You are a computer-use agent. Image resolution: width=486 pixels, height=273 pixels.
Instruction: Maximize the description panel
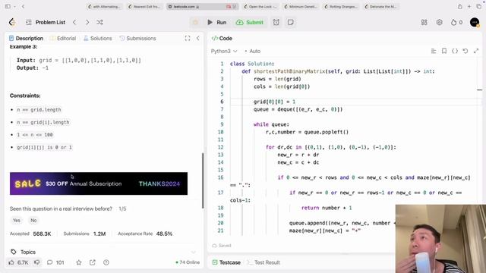[x=188, y=39]
